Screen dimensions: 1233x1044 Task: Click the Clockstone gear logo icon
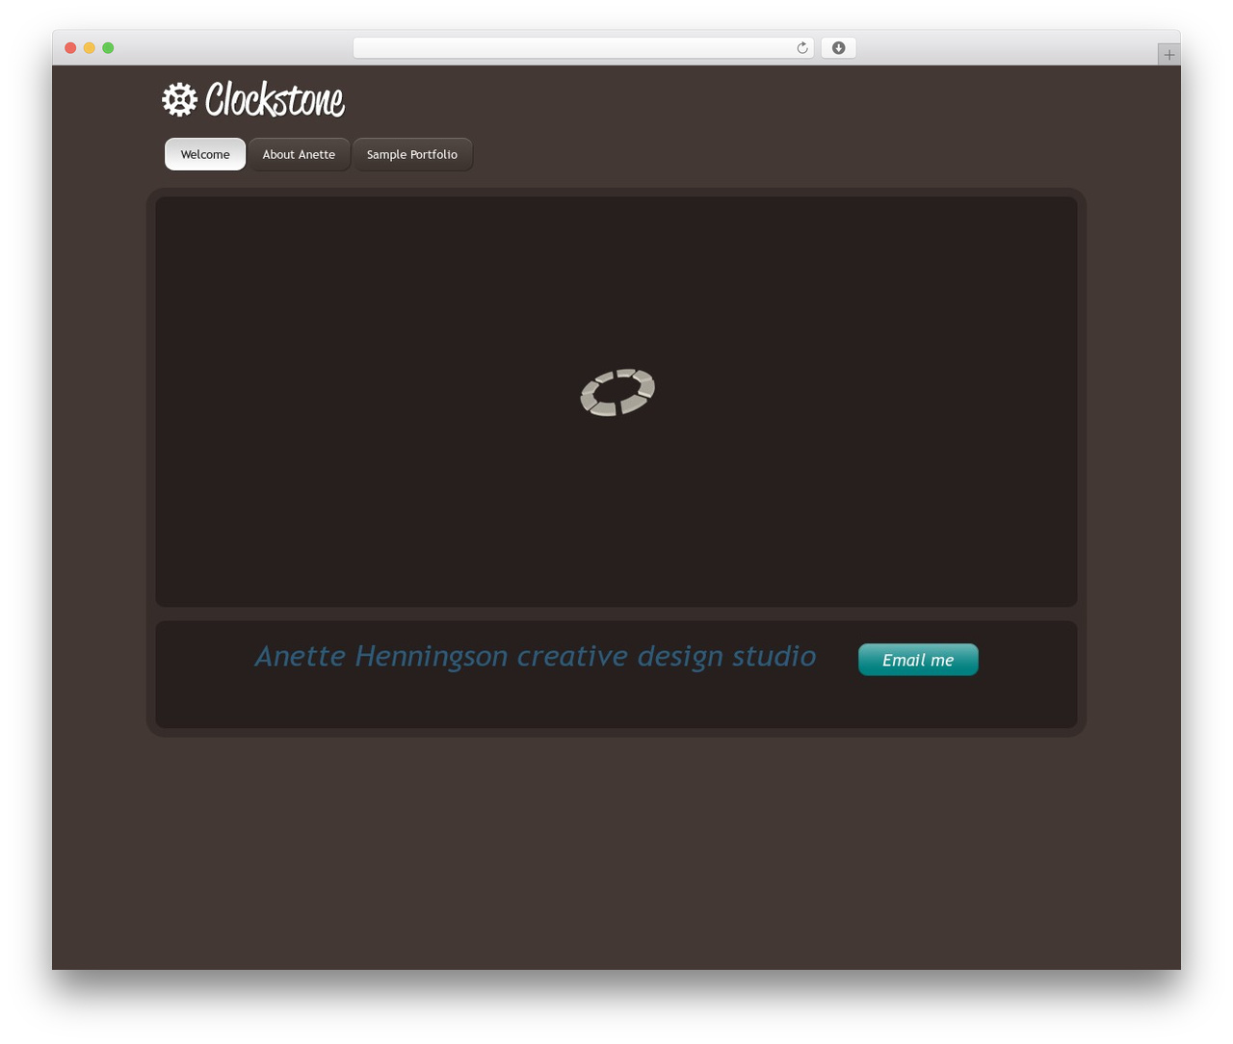(179, 99)
